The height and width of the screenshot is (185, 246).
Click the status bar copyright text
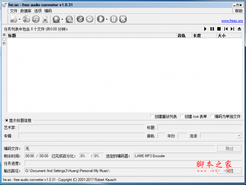coord(59,180)
